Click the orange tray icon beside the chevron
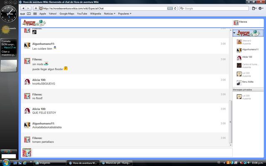Screen dimensions: 266x166 pos(228,163)
